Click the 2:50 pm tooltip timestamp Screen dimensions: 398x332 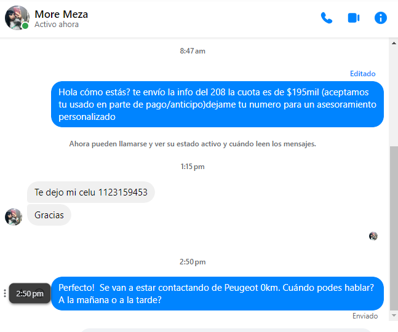(x=30, y=293)
